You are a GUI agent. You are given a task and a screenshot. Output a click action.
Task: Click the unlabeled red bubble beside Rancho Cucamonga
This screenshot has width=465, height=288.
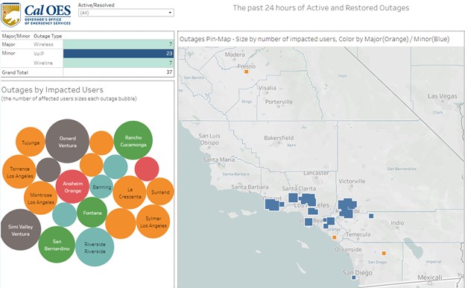[x=147, y=169]
